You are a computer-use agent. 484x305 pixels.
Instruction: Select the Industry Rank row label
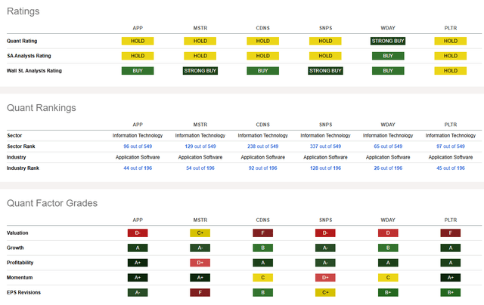(23, 168)
